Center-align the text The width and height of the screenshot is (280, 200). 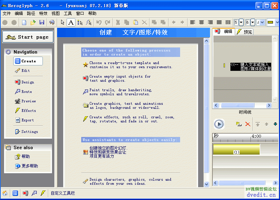[x=202, y=22]
